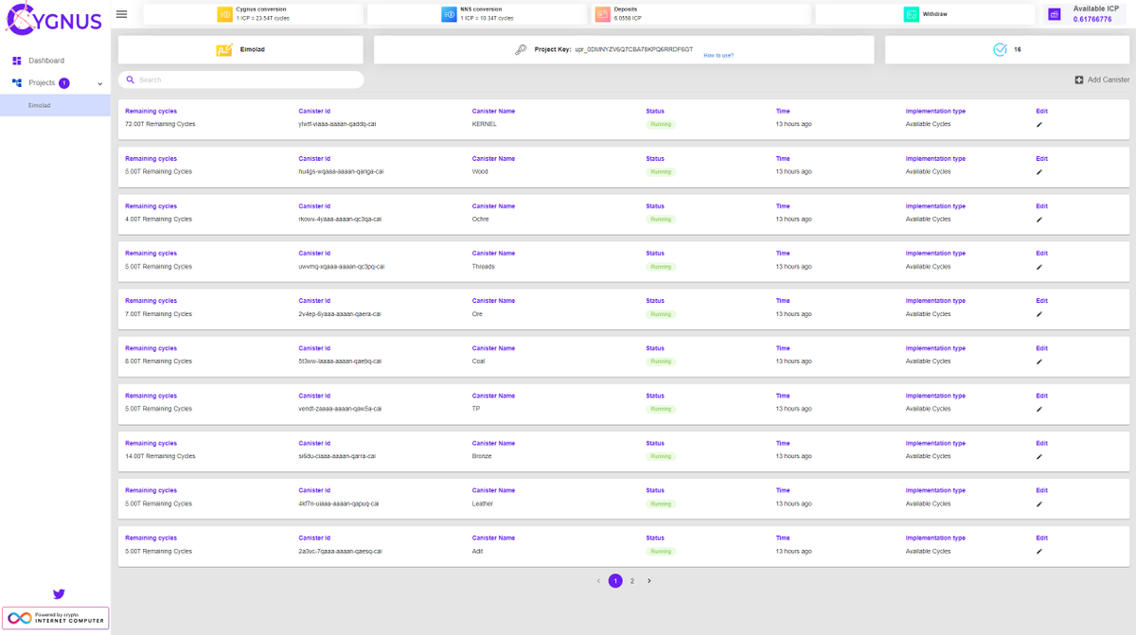Click the Project Key value text
Image resolution: width=1136 pixels, height=635 pixels.
click(633, 48)
